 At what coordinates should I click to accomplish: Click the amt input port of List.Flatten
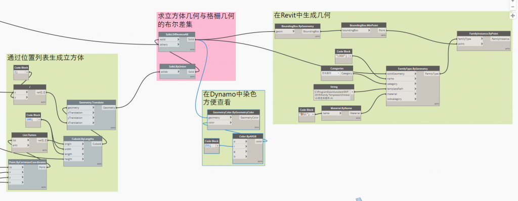(x=20, y=145)
